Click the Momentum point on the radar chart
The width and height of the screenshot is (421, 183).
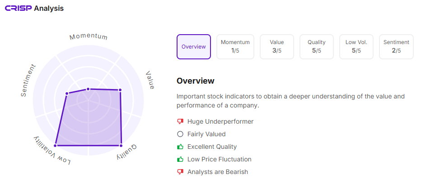click(89, 89)
